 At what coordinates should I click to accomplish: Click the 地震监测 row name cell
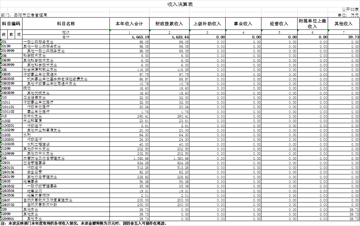(x=34, y=191)
